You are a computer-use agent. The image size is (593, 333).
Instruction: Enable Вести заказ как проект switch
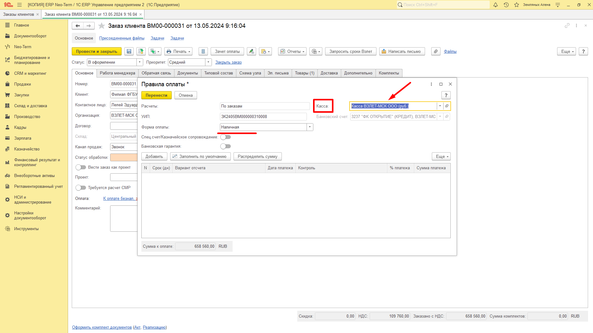(81, 167)
